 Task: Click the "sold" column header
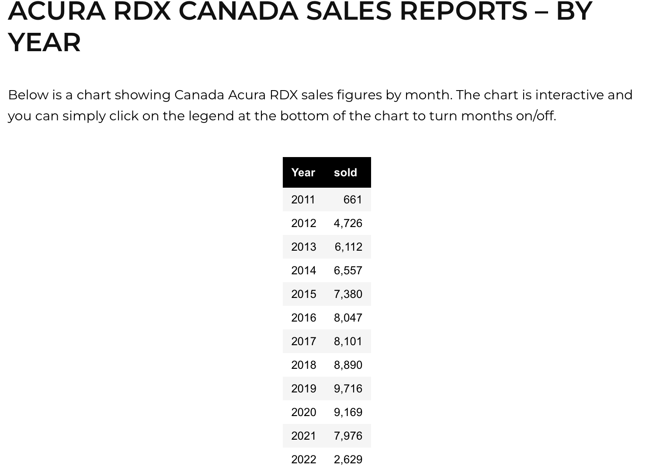point(345,173)
